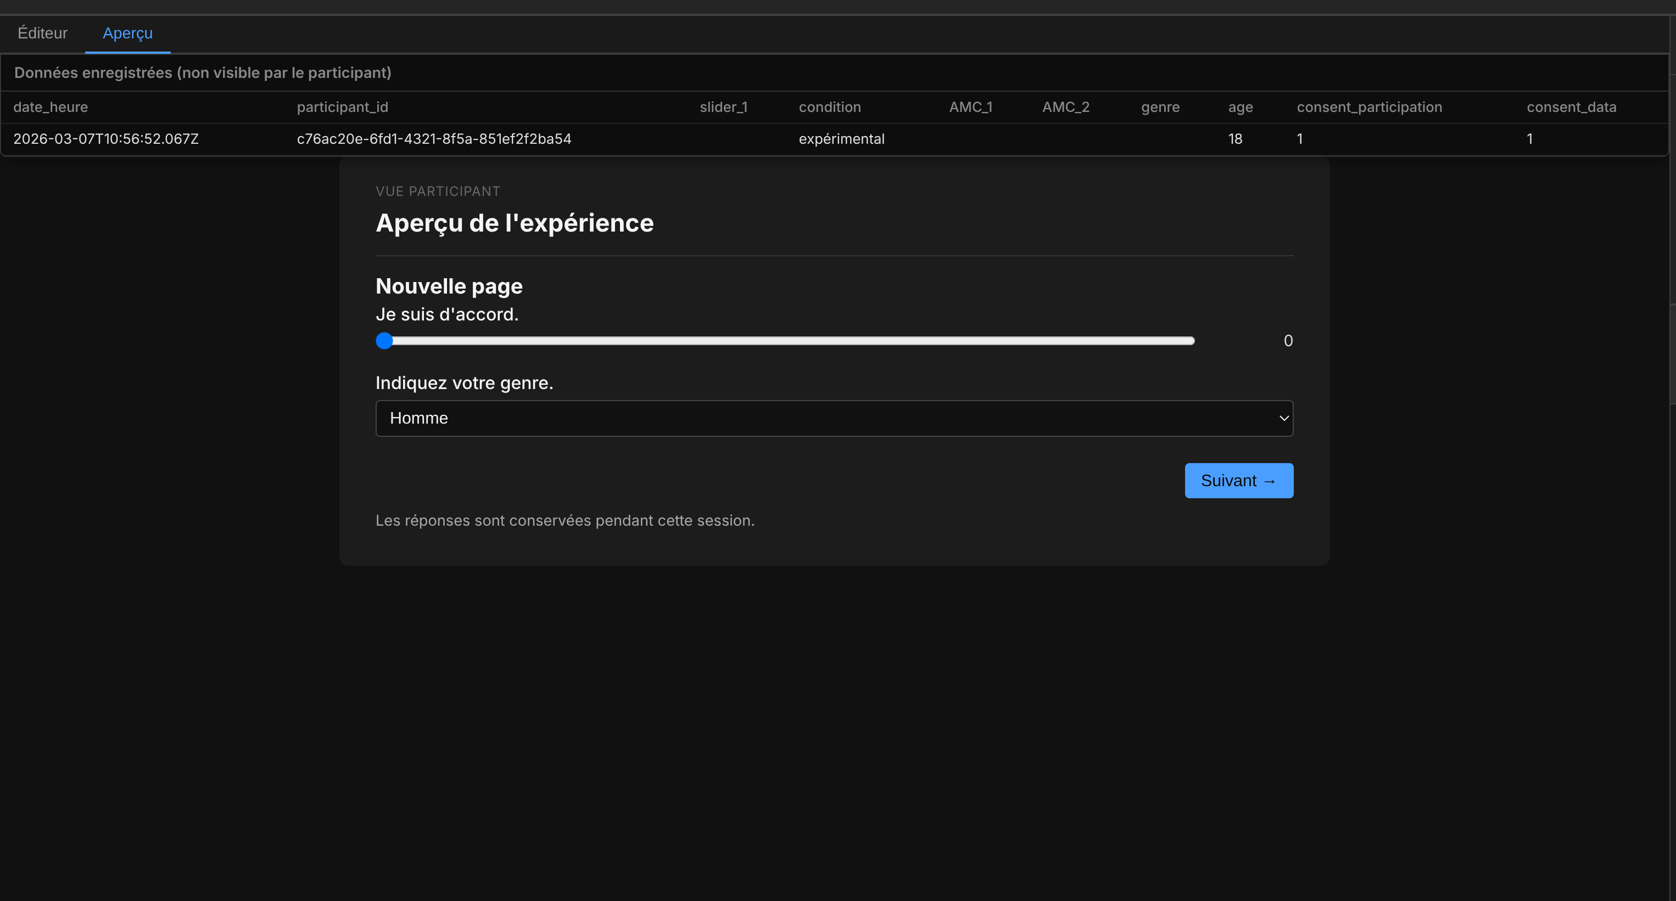Click the participant_id value starting with c76ac20e
Image resolution: width=1676 pixels, height=901 pixels.
click(x=434, y=138)
